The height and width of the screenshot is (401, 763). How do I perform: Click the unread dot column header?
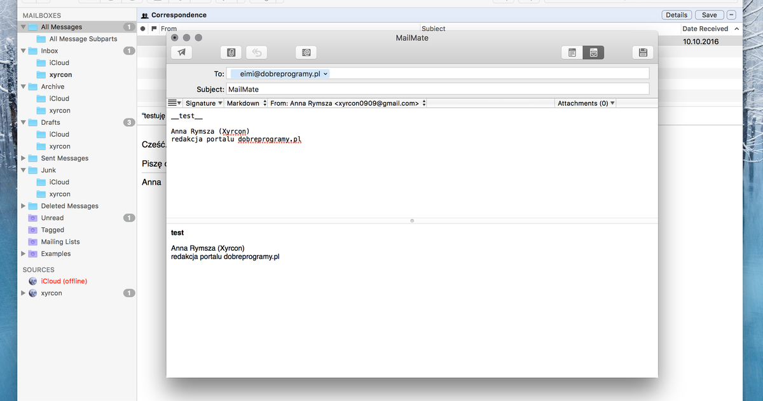coord(142,29)
